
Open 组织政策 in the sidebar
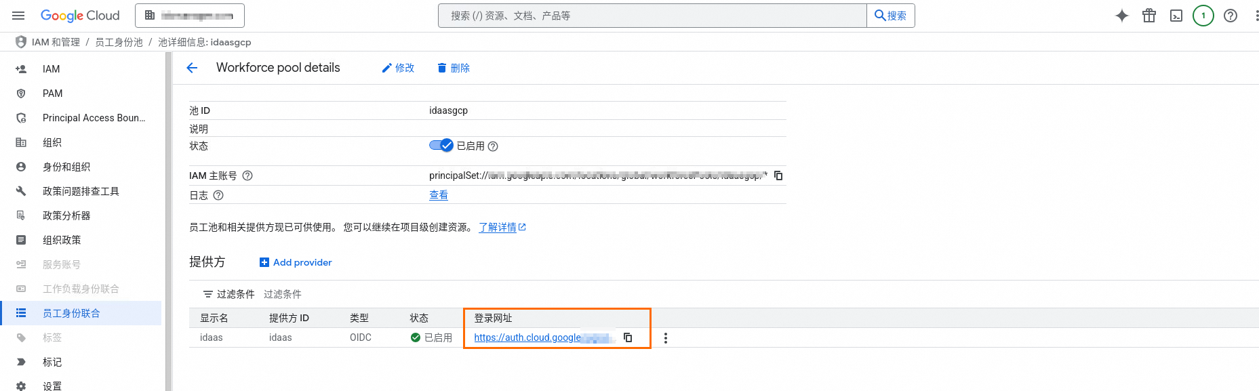81,240
